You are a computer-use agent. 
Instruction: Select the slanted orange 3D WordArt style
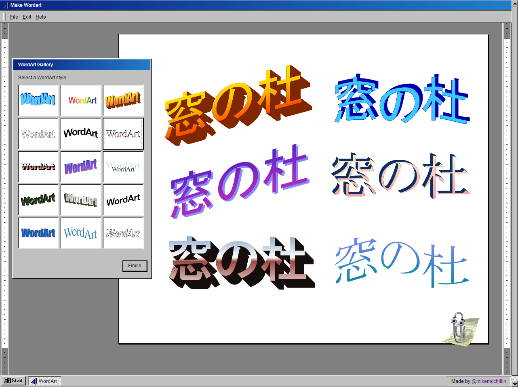click(x=123, y=100)
